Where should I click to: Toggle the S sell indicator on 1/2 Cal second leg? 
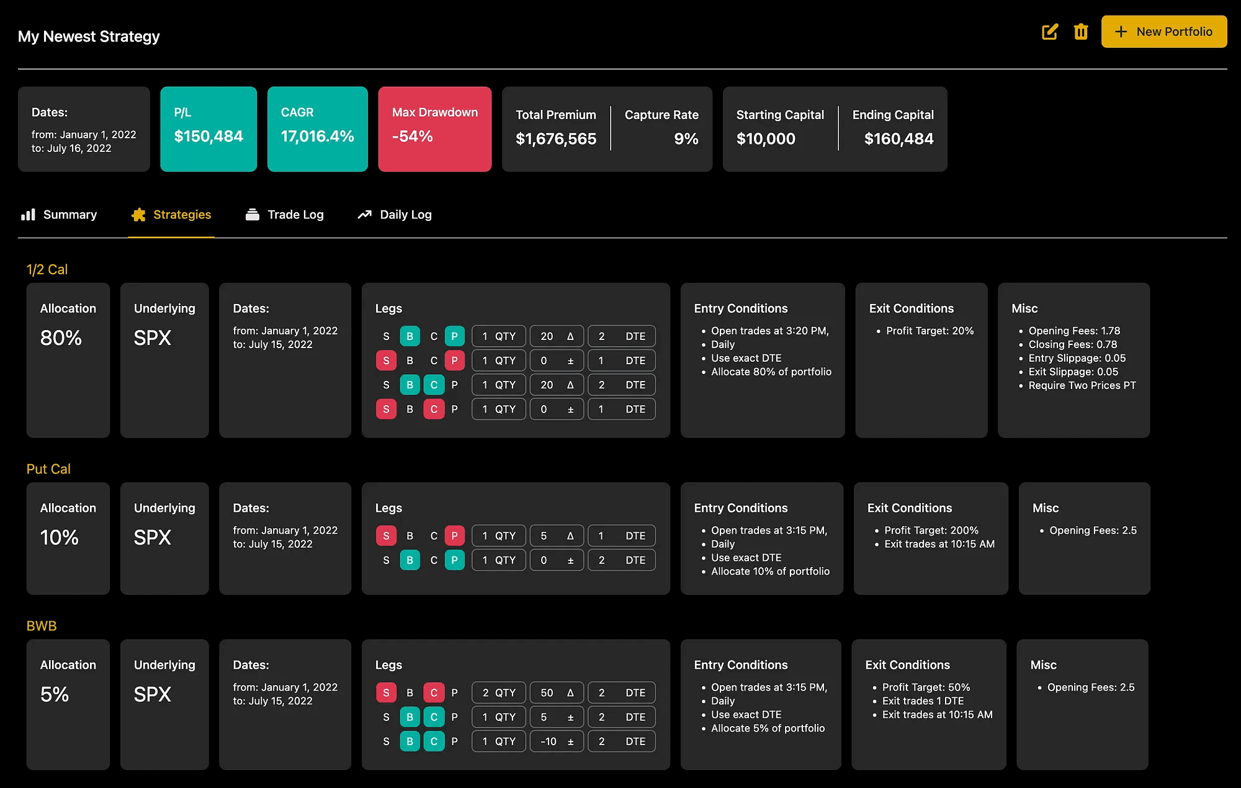[386, 360]
